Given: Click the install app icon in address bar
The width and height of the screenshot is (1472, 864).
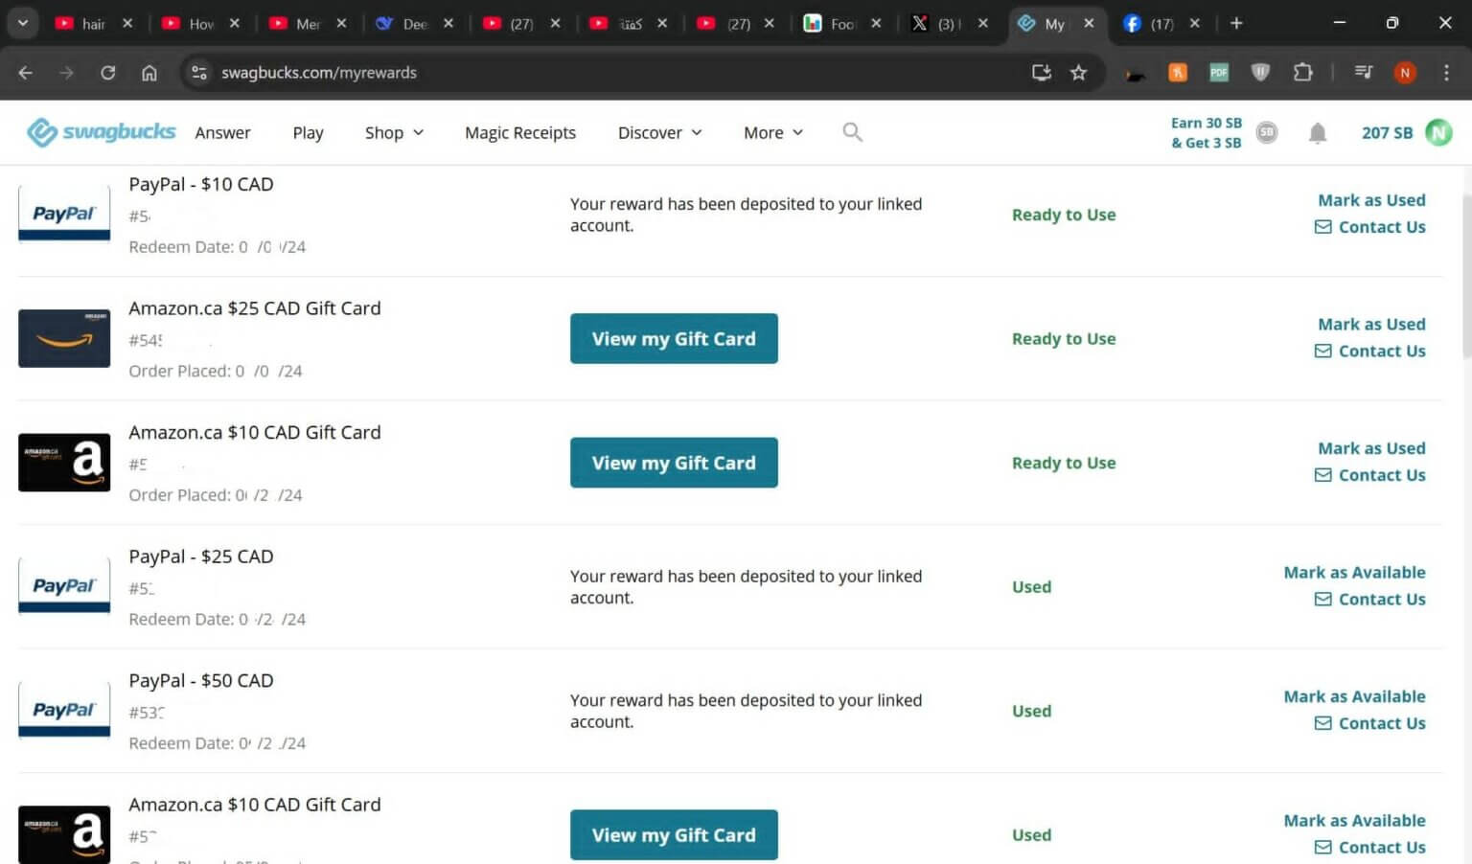Looking at the screenshot, I should tap(1041, 72).
